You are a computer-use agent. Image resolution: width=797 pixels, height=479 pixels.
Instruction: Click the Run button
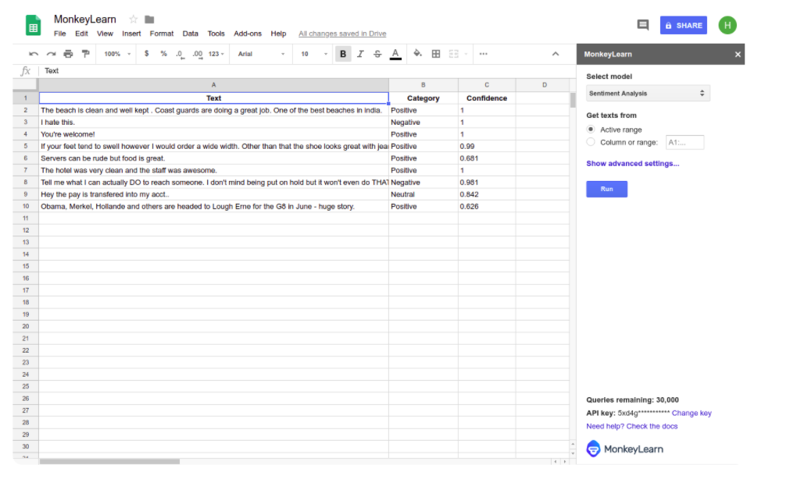tap(606, 189)
